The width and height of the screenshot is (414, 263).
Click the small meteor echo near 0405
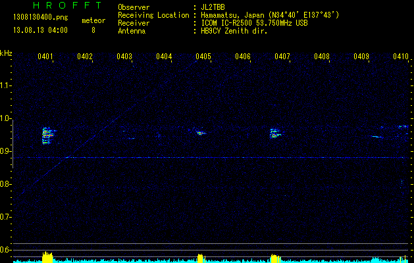click(200, 133)
